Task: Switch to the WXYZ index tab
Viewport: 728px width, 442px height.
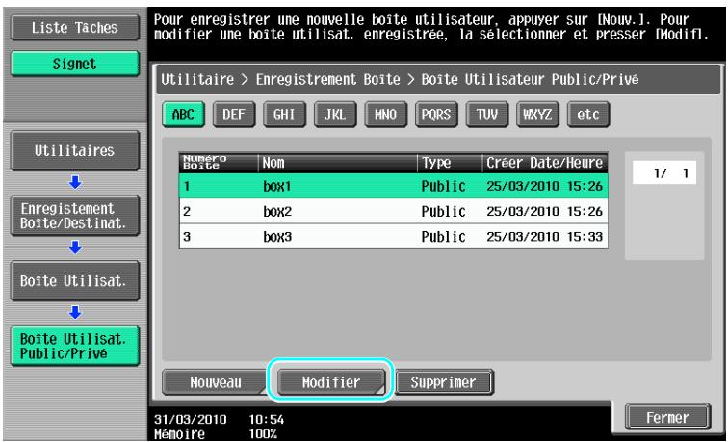Action: click(537, 115)
